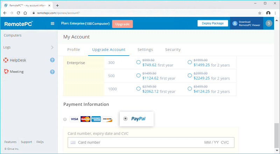This screenshot has height=154, width=280.
Task: Click the Enterprise plan cell
Action: coord(84,76)
